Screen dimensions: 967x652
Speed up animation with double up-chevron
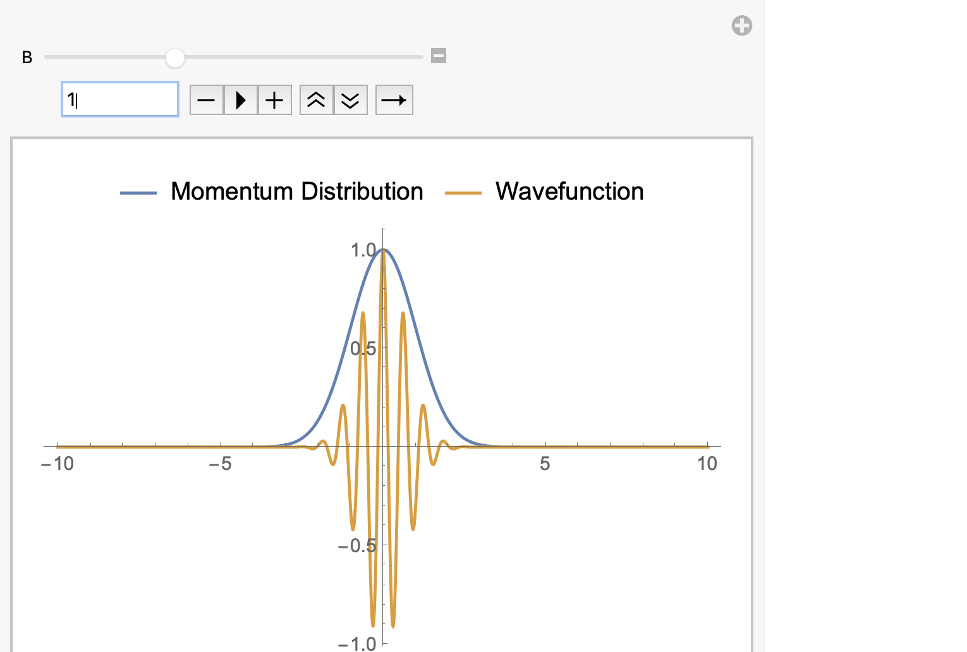tap(316, 100)
